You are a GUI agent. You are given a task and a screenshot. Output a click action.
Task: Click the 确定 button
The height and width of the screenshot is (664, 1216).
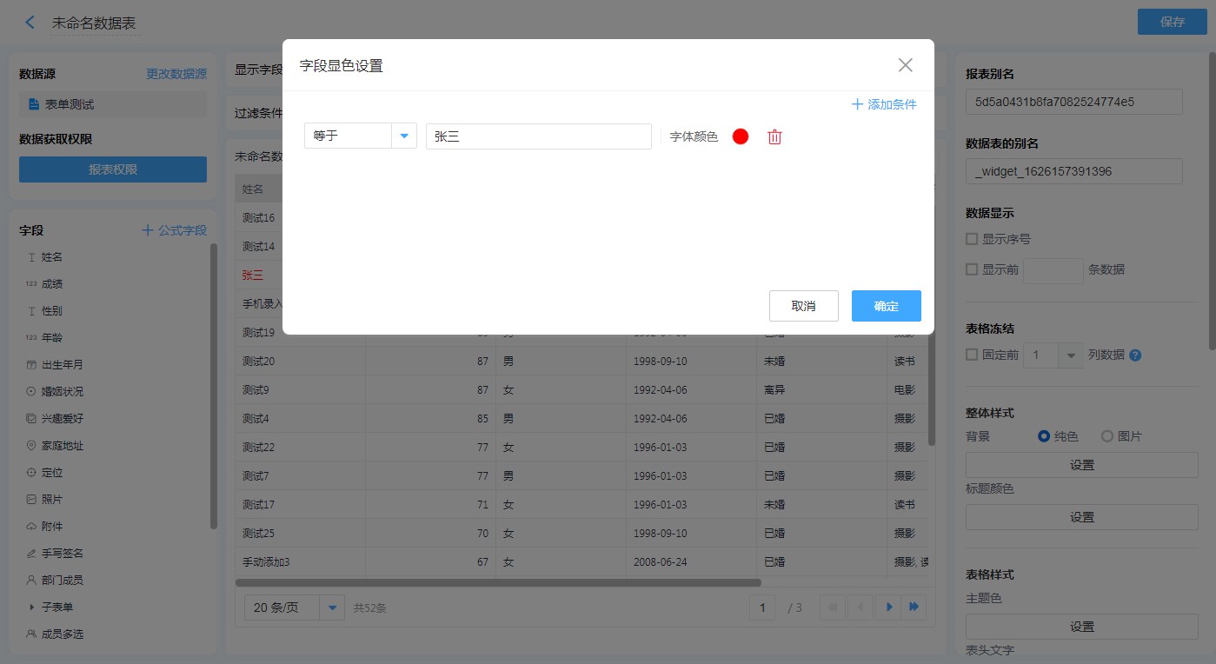(x=886, y=306)
